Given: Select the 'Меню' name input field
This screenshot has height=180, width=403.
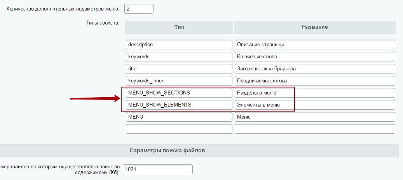Looking at the screenshot, I should [x=315, y=117].
